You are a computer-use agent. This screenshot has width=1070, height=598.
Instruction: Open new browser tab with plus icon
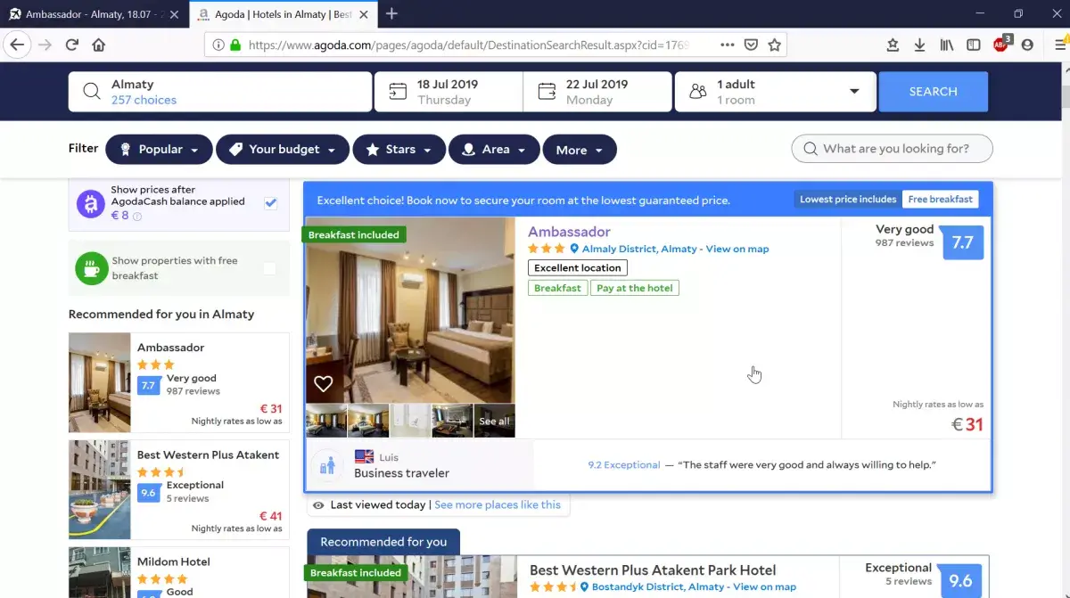point(391,13)
